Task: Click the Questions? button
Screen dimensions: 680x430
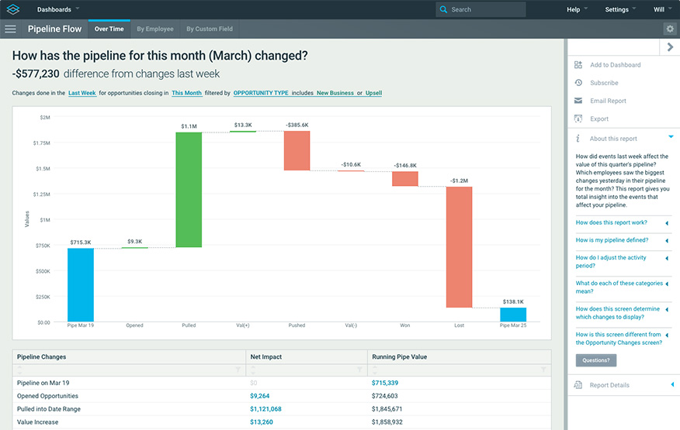Action: (x=596, y=360)
